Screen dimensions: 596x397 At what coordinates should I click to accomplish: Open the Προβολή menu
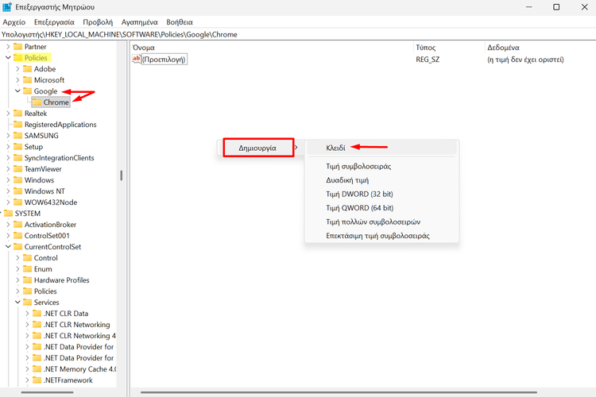98,22
